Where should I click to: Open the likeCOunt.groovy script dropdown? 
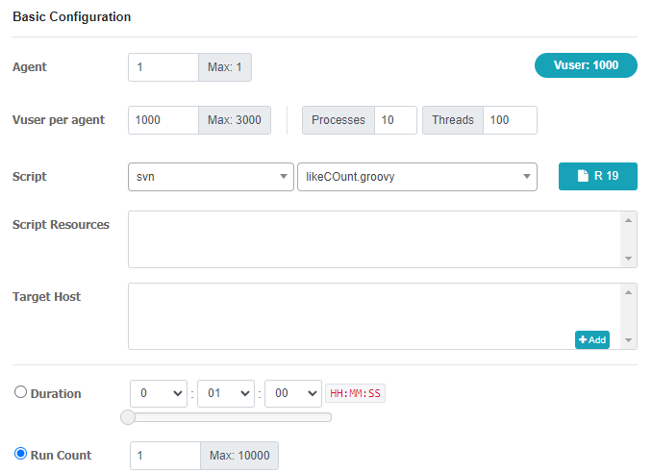417,177
